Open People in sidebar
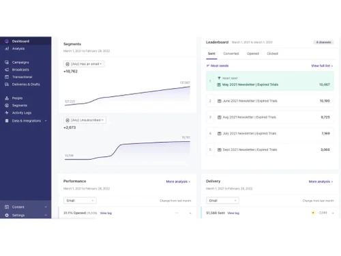The image size is (341, 256). point(26,98)
